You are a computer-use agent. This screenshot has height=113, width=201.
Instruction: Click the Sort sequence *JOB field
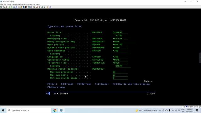(x=120, y=51)
